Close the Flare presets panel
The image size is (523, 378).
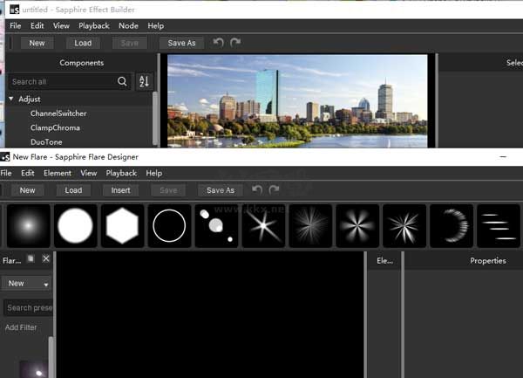46,259
